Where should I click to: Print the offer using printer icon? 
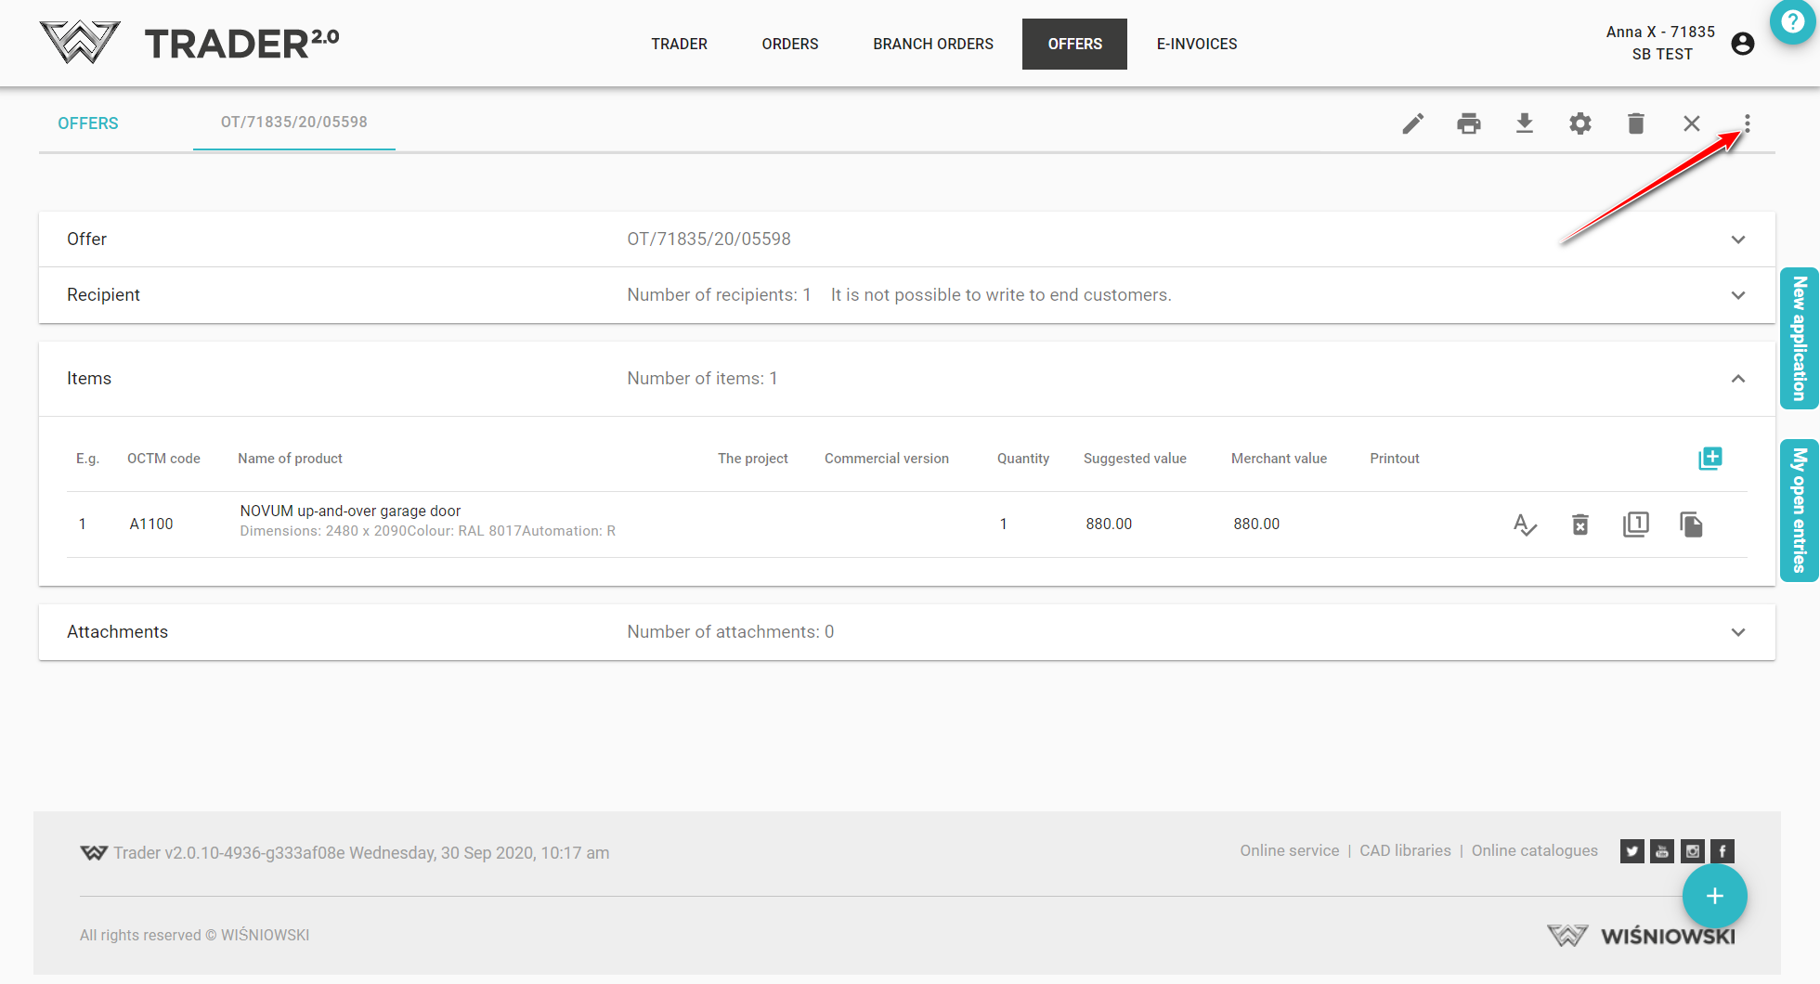click(x=1468, y=123)
